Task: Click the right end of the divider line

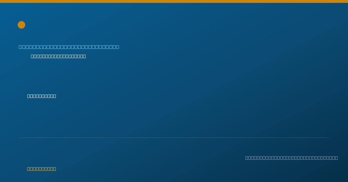Action: (329, 138)
